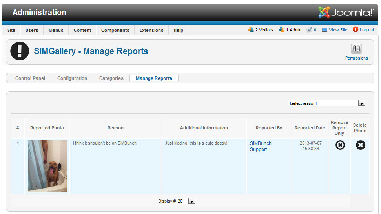Image resolution: width=381 pixels, height=214 pixels.
Task: Click the Additional Information column header
Action: 204,128
